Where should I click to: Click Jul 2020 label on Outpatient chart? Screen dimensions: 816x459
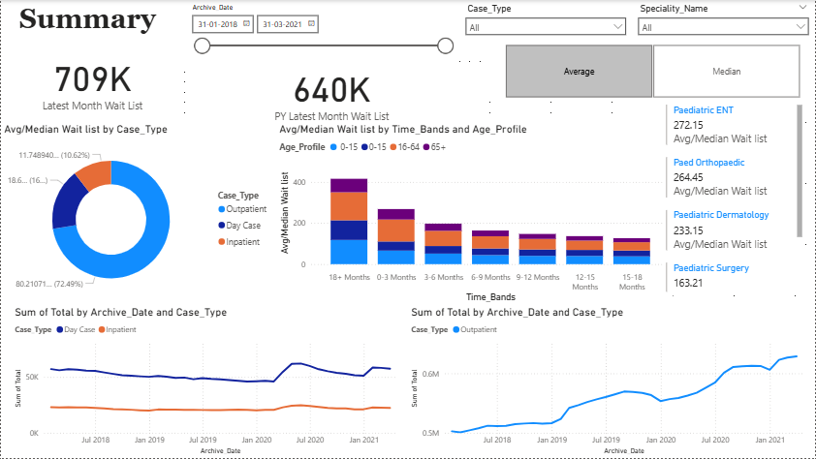[715, 440]
